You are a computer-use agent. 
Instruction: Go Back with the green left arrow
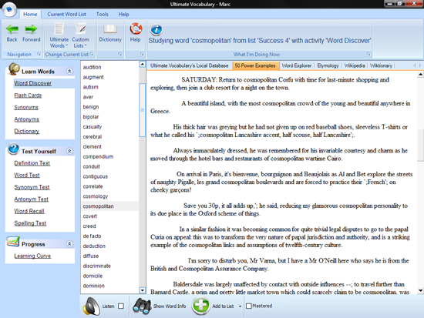click(12, 29)
